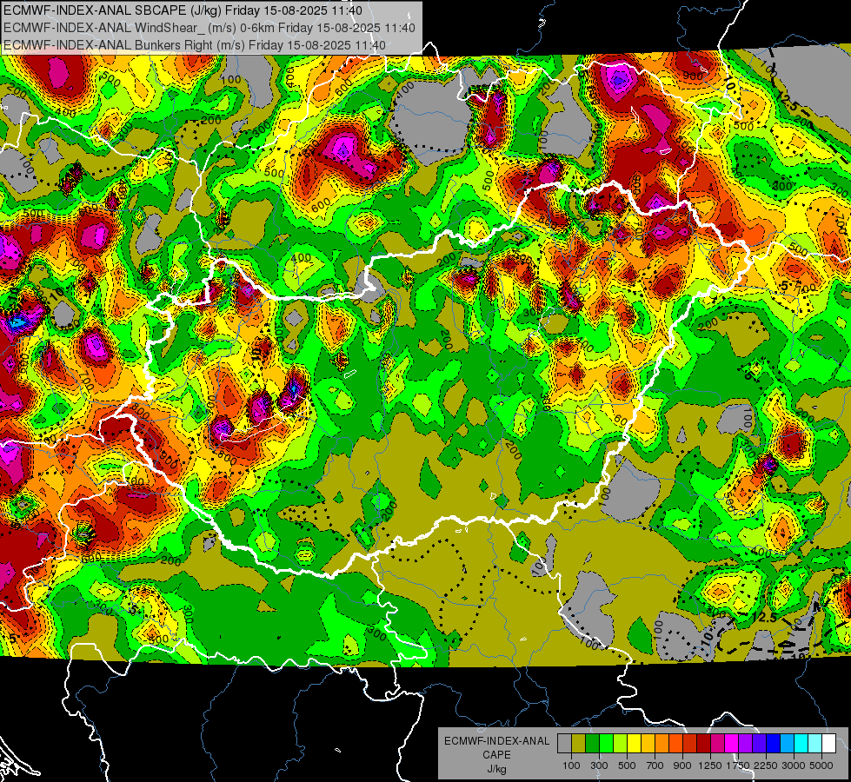This screenshot has height=782, width=851.
Task: Click the 700 value label under legend
Action: pos(655,765)
